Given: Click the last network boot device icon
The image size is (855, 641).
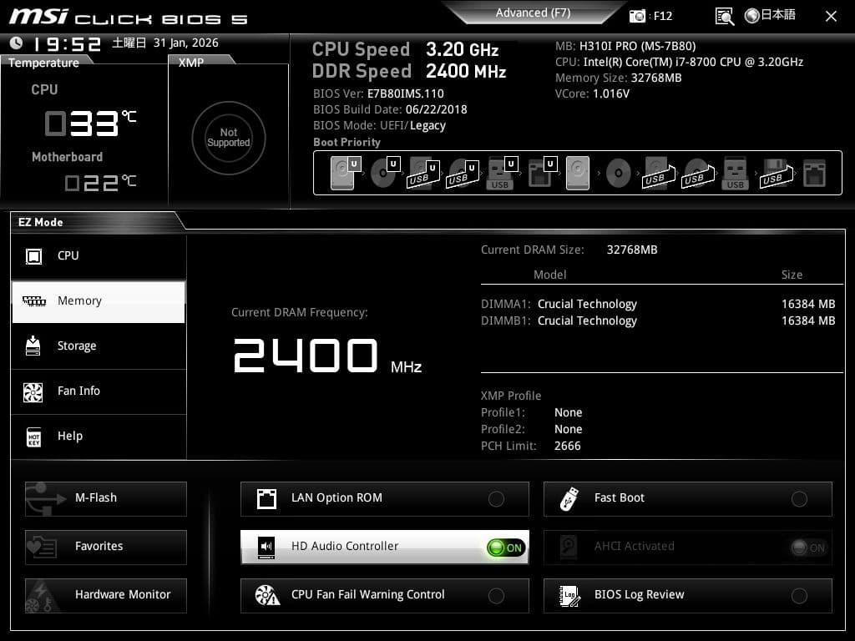Looking at the screenshot, I should (x=813, y=174).
